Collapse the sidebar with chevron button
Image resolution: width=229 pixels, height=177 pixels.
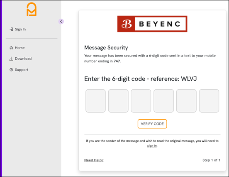coord(61,22)
